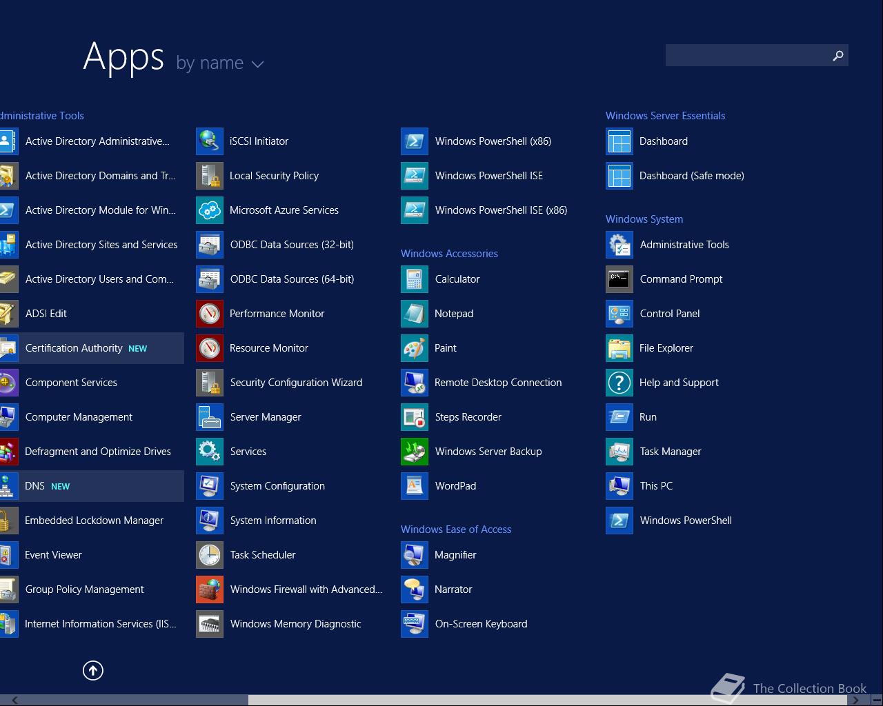Launch the Narrator icon
Viewport: 883px width, 706px height.
(415, 589)
